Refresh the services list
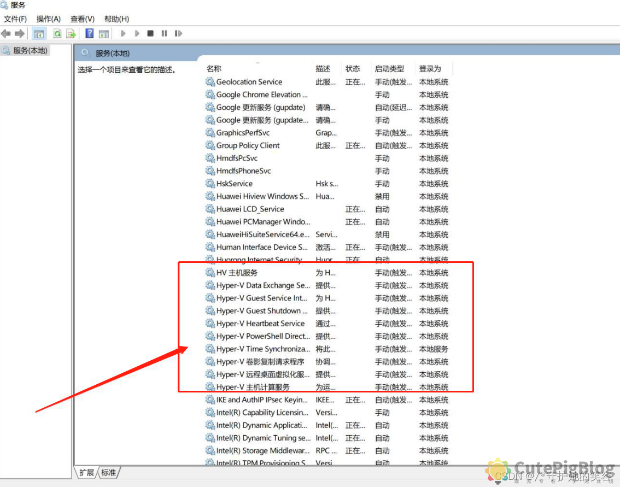This screenshot has width=620, height=487. [57, 33]
